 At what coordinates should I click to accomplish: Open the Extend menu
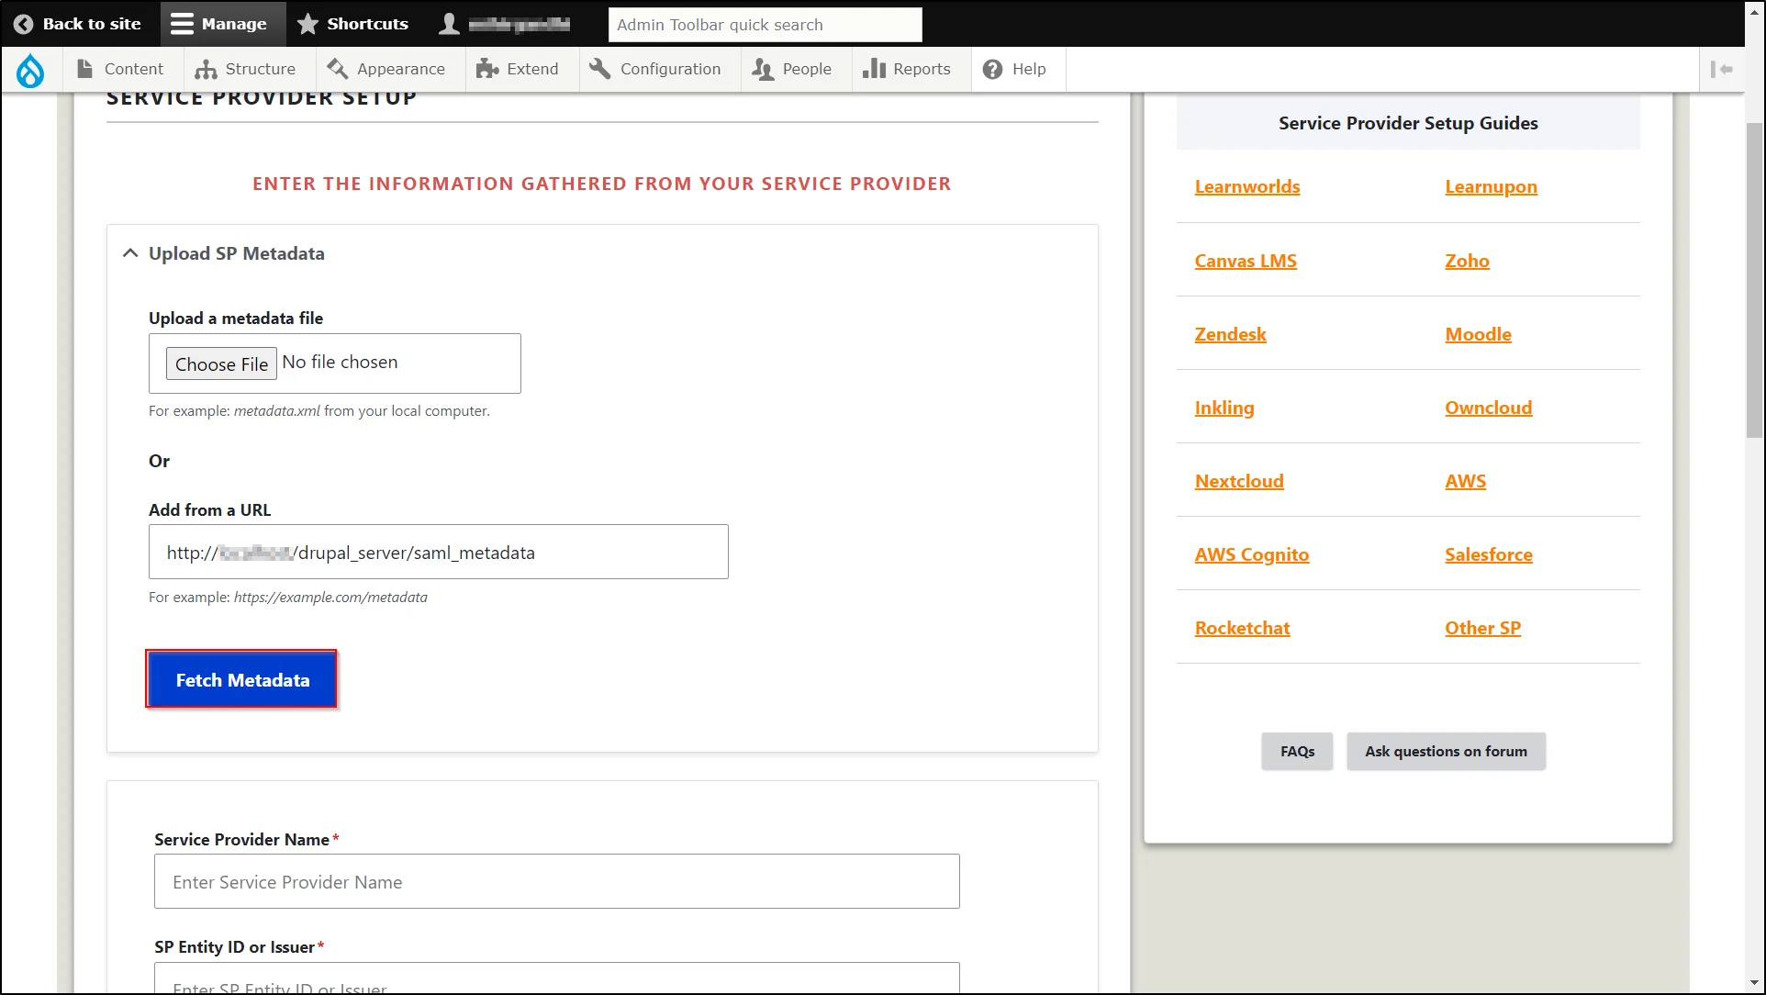[518, 68]
